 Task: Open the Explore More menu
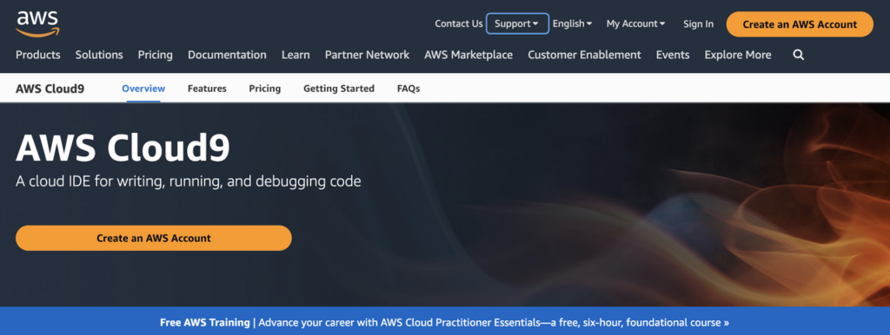[738, 55]
